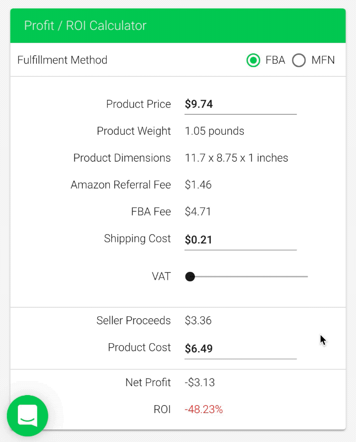Screen dimensions: 356x442
Task: Open the green chat support widget
Action: (x=27, y=416)
